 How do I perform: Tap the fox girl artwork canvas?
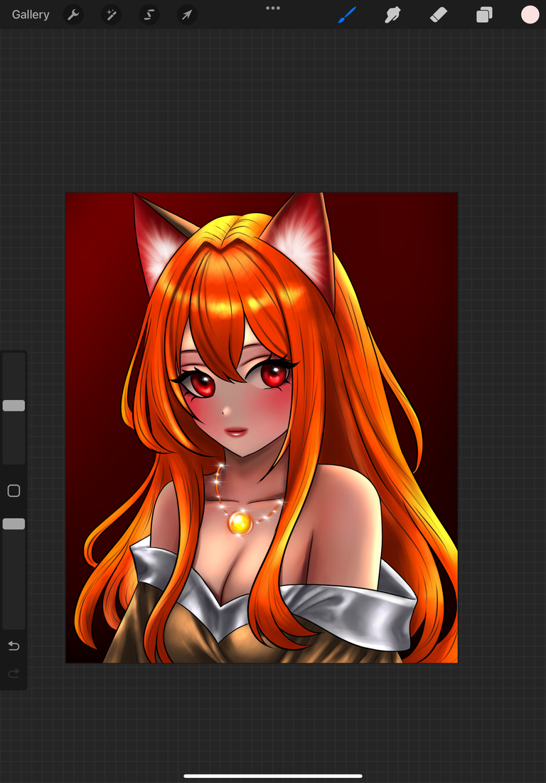point(262,428)
